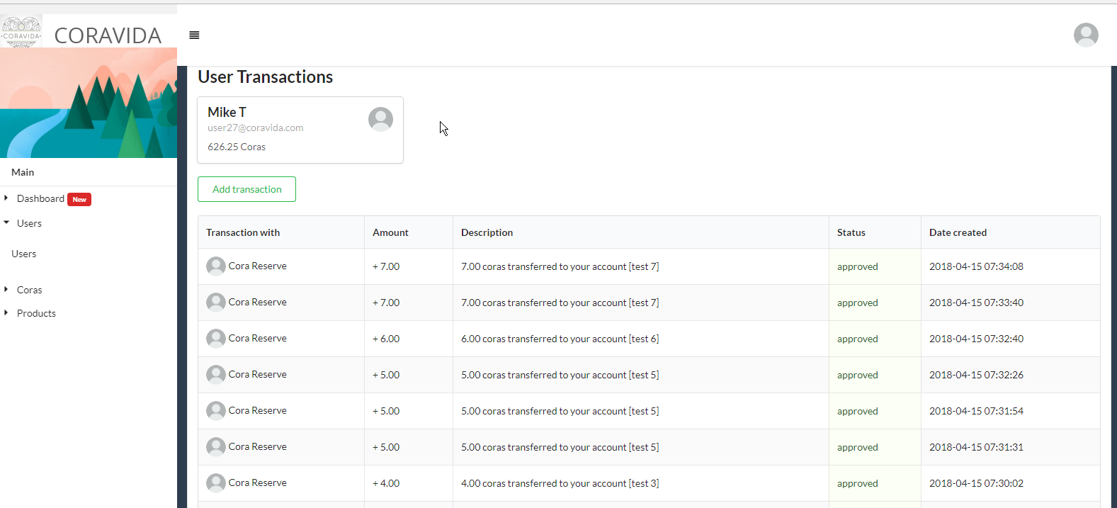Click Cora Reserve avatar in 07:31:31 row
Screen dimensions: 1117x508
coord(216,447)
